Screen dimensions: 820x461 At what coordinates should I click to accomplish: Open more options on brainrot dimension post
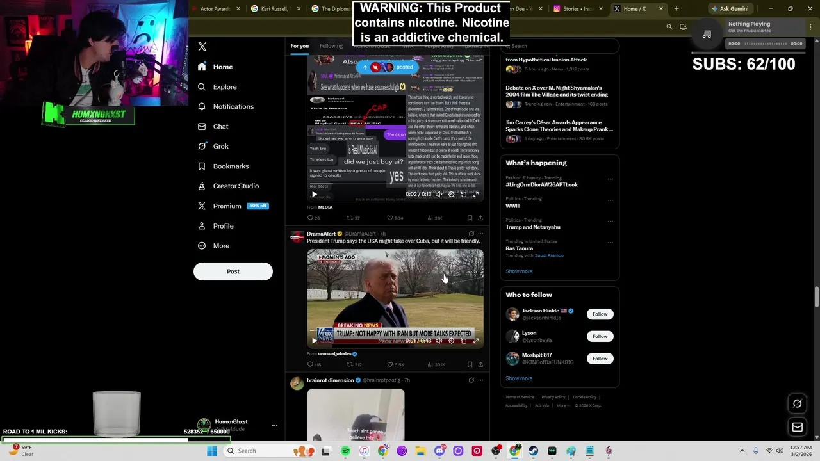pos(480,380)
